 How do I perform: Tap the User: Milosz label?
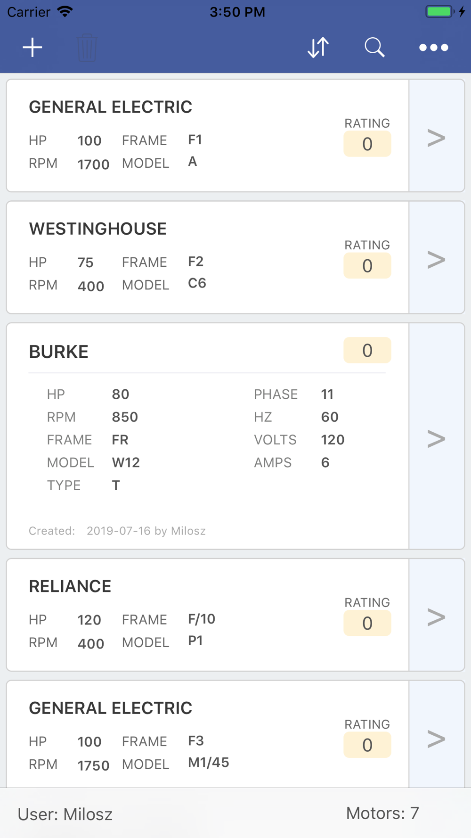point(65,814)
